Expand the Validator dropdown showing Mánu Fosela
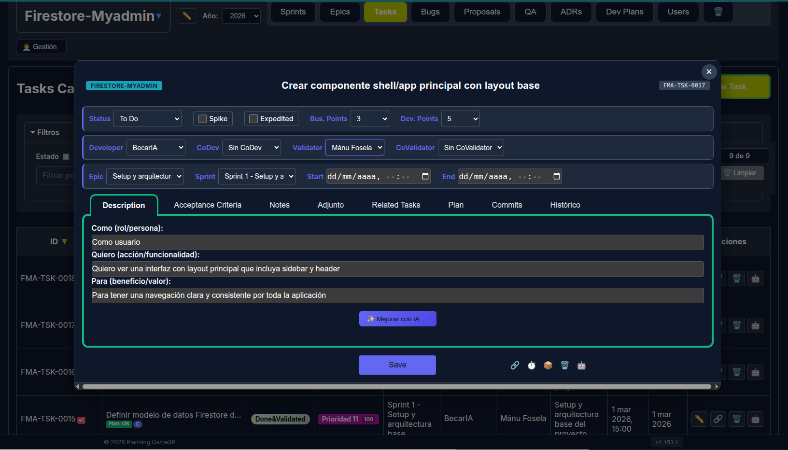Screen dimensions: 788x450 [355, 148]
